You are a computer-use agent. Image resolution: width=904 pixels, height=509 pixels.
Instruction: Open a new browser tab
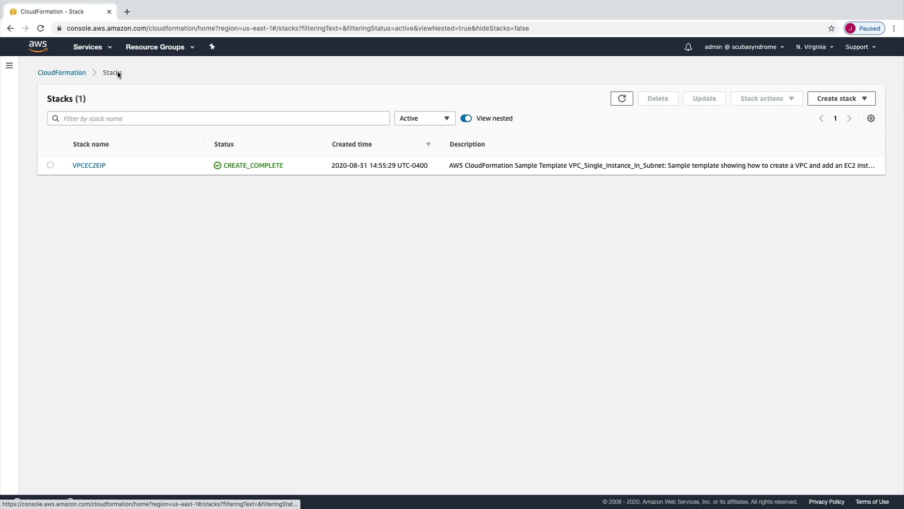tap(127, 12)
